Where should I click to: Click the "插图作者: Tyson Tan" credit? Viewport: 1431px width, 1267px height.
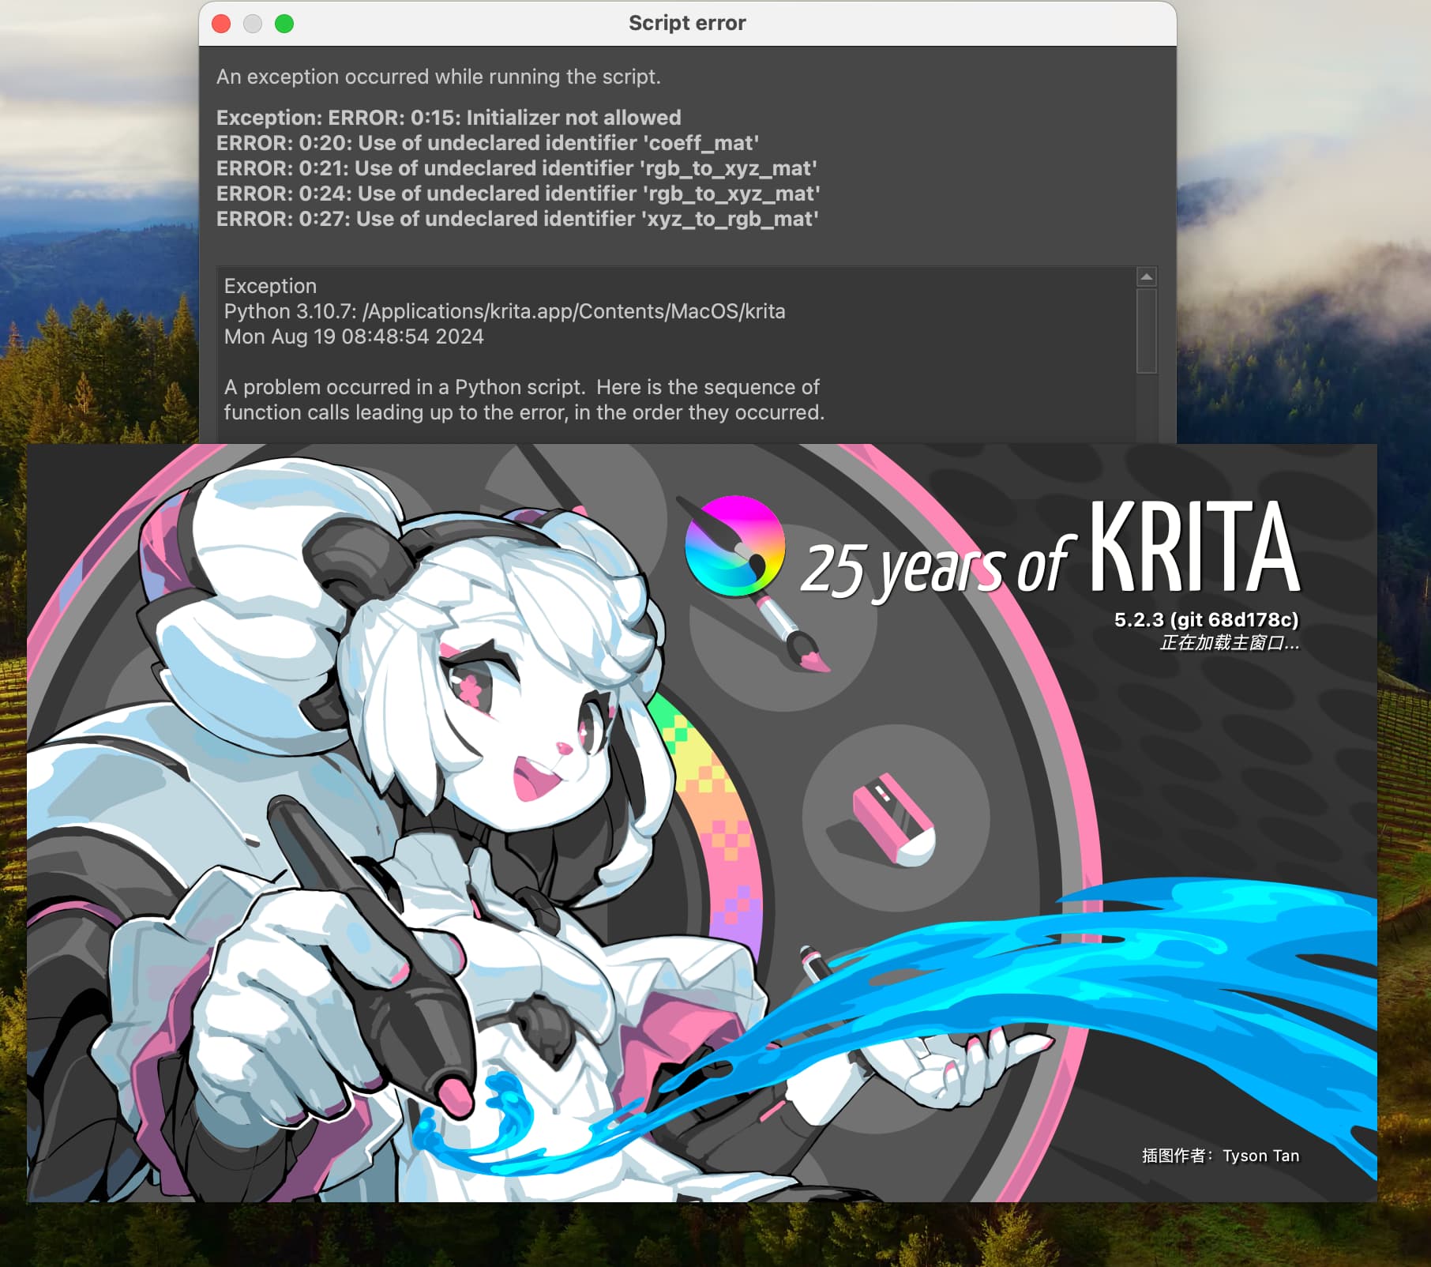pos(1220,1156)
